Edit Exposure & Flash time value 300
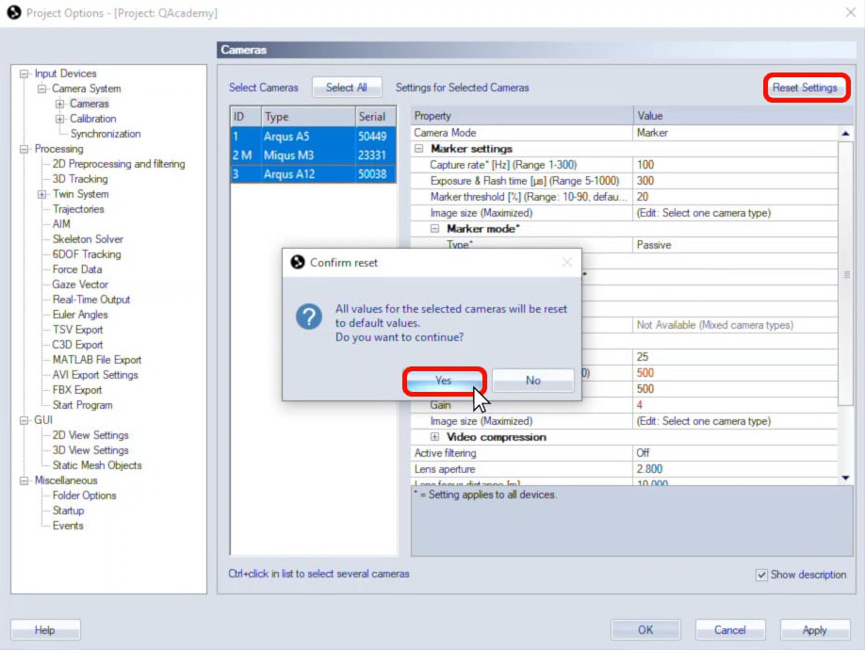Image resolution: width=865 pixels, height=650 pixels. tap(735, 181)
